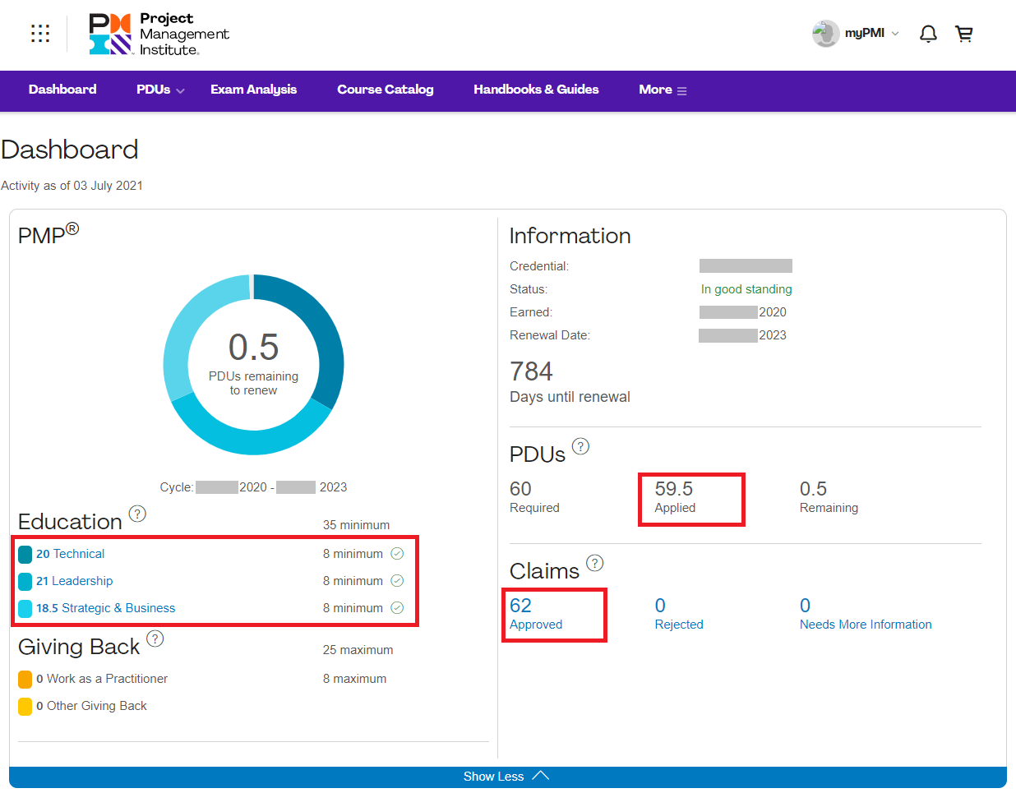Go to Exam Analysis tab
Image resolution: width=1016 pixels, height=793 pixels.
[x=253, y=90]
